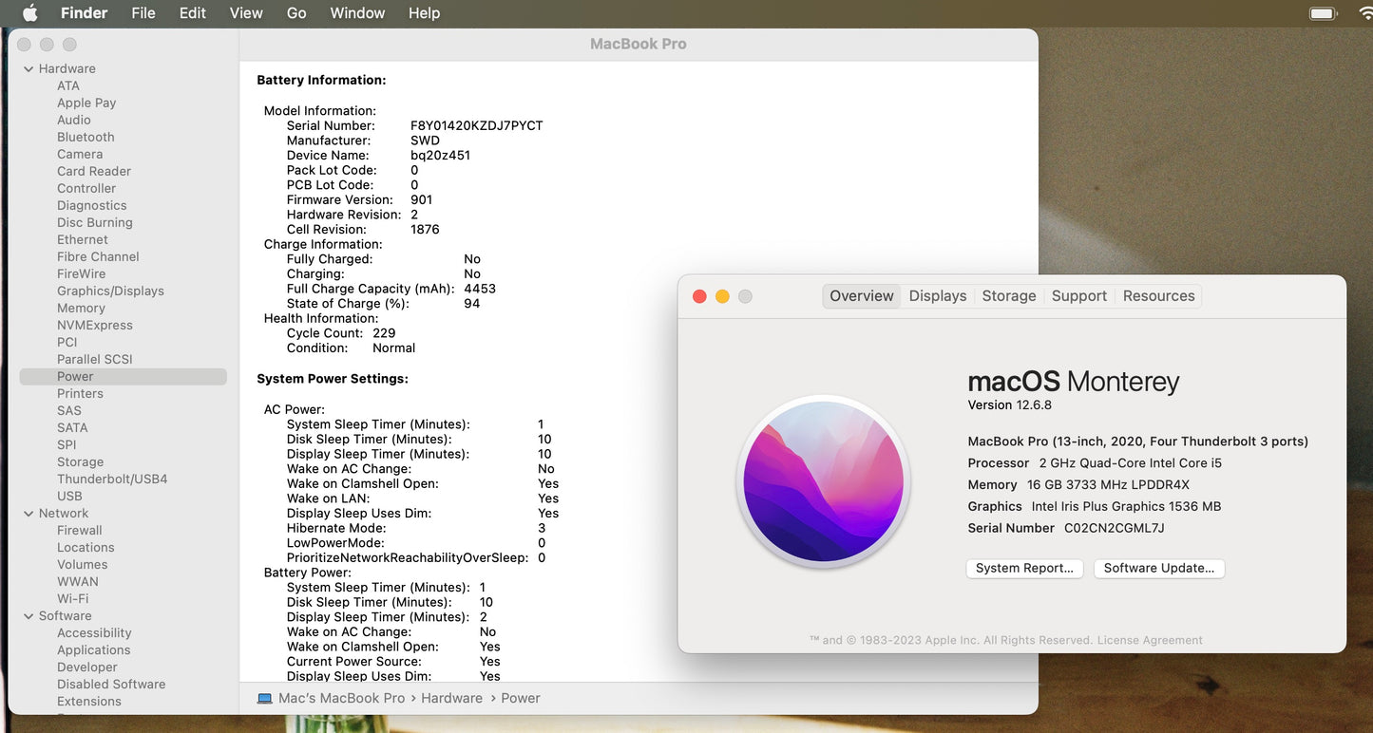
Task: Switch to the Resources tab
Action: 1159,296
